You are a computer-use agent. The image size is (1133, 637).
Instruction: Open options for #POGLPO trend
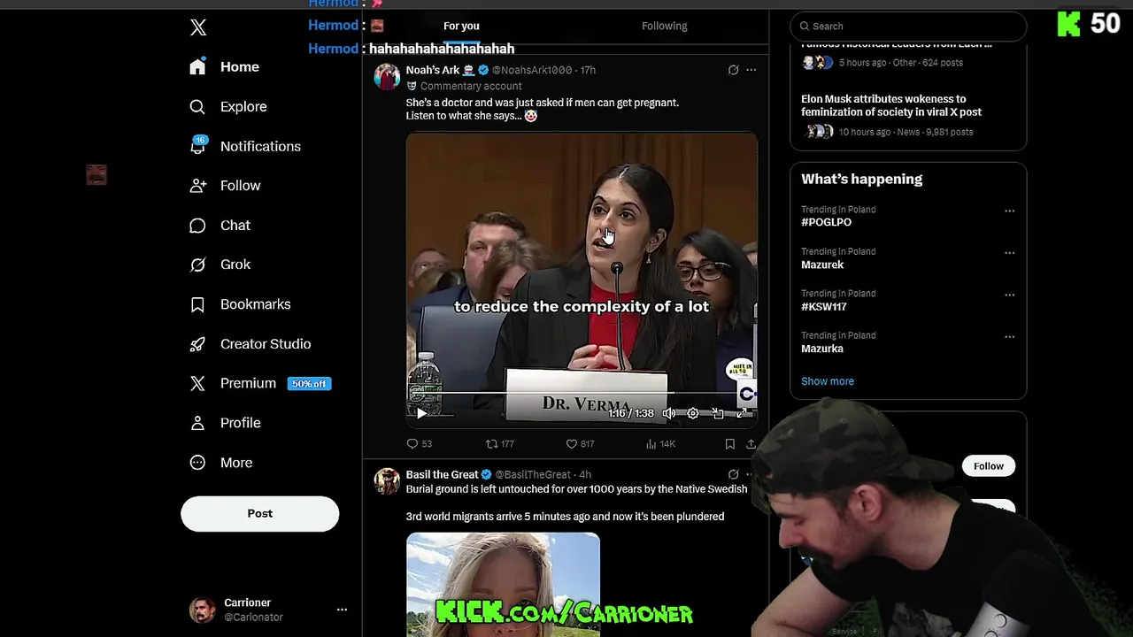coord(1009,211)
